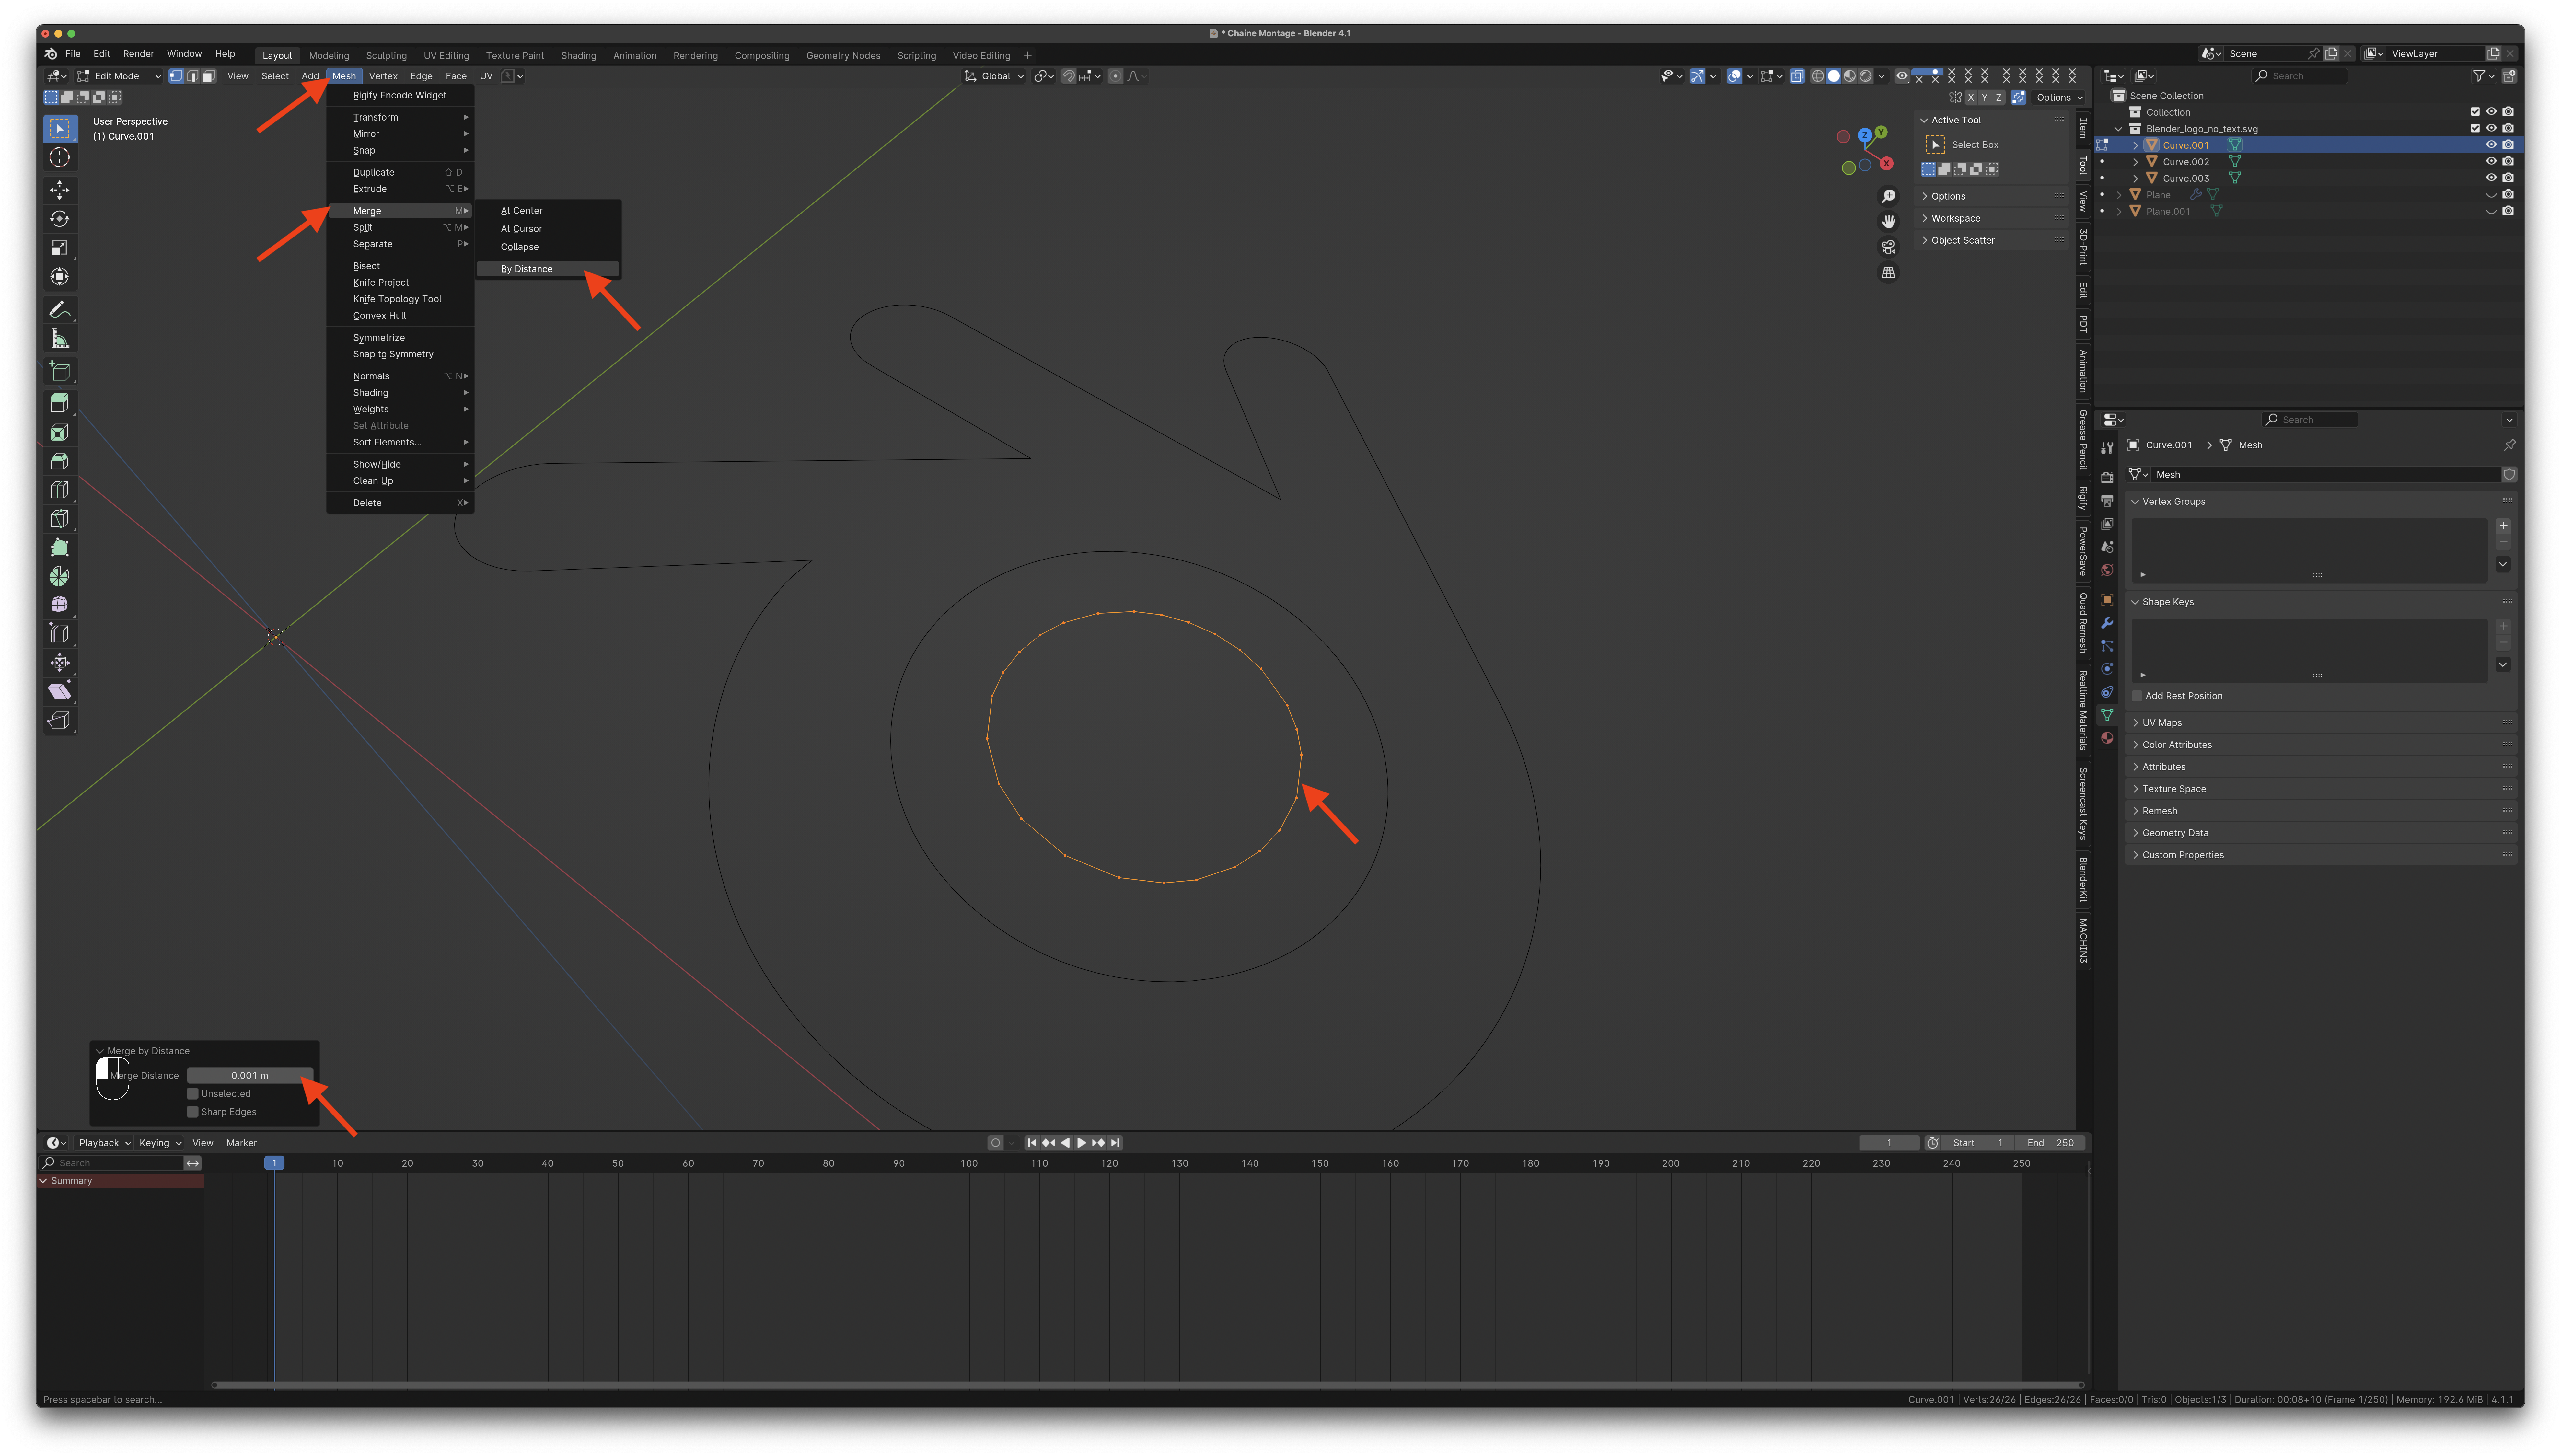Enable the Unselected checkbox
Image resolution: width=2561 pixels, height=1456 pixels.
tap(193, 1094)
